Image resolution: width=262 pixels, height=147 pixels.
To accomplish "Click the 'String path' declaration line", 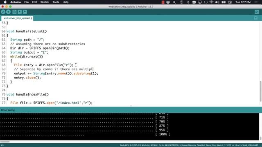I will (x=27, y=40).
